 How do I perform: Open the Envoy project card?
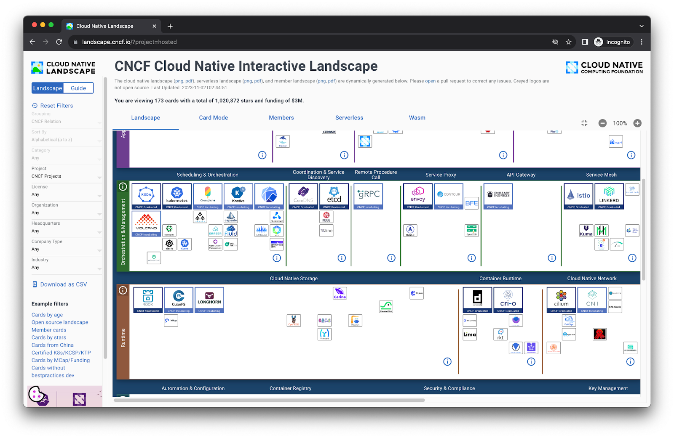(418, 196)
